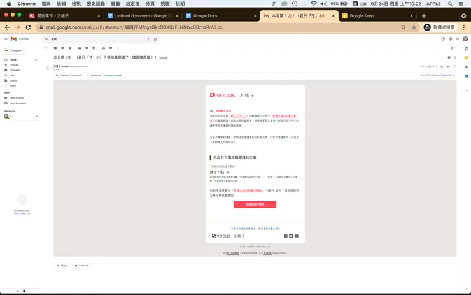Open the Gmail main menu hamburger icon
Image resolution: width=471 pixels, height=295 pixels.
pos(6,39)
